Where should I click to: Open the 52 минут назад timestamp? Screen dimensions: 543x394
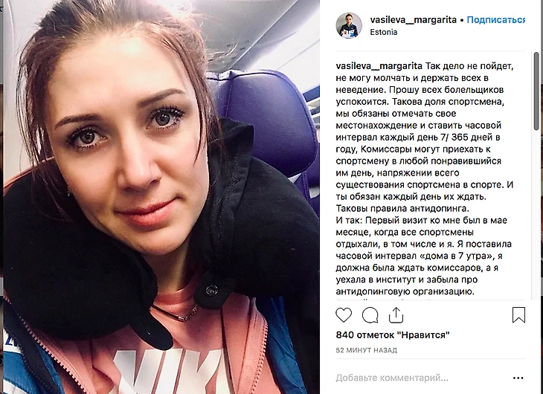[x=367, y=350]
